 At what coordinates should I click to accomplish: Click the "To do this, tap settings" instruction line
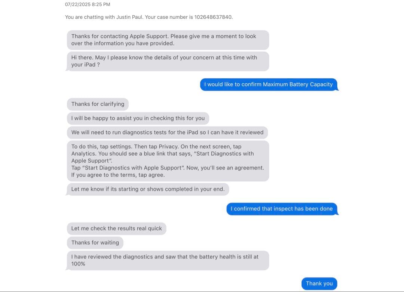tap(156, 147)
